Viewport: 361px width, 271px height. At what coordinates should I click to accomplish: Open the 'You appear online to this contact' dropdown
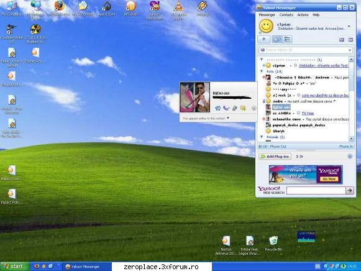[x=206, y=118]
